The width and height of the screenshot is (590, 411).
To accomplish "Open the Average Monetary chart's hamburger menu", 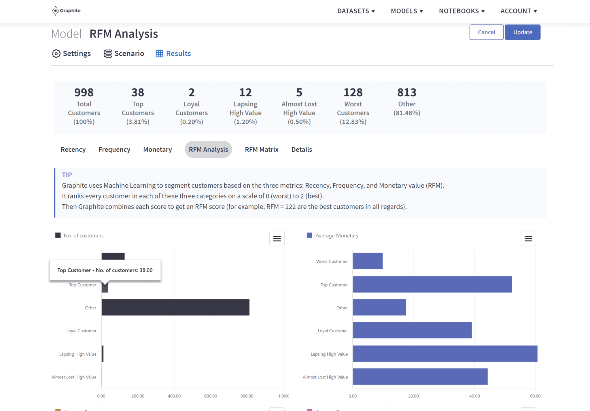I will tap(528, 238).
